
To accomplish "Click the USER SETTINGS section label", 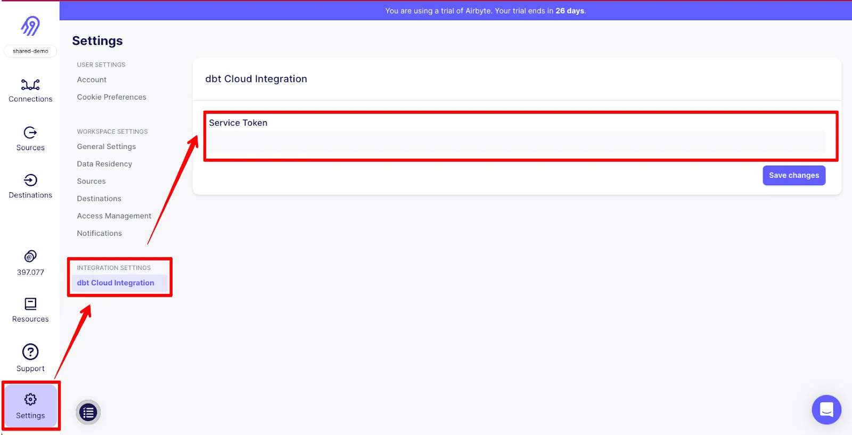I will [101, 65].
